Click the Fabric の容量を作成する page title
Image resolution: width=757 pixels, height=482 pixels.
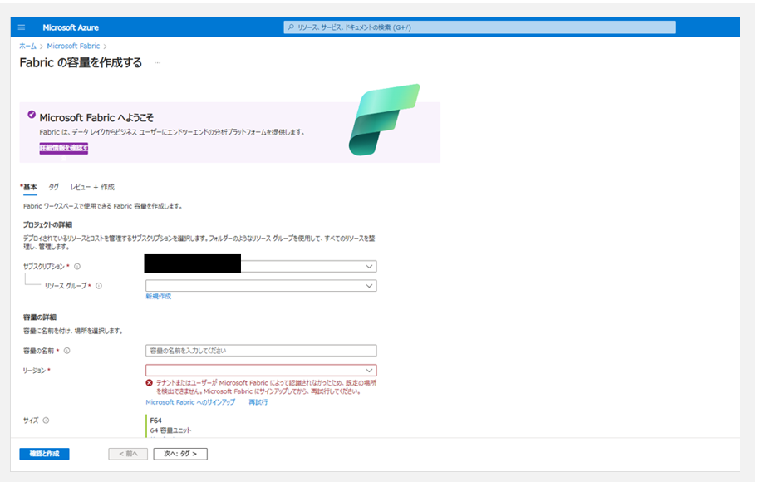click(x=81, y=63)
